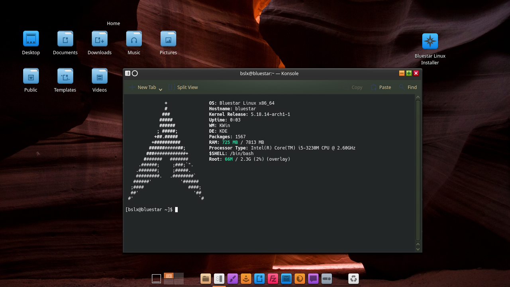Maximize the Konsole window

tap(409, 73)
